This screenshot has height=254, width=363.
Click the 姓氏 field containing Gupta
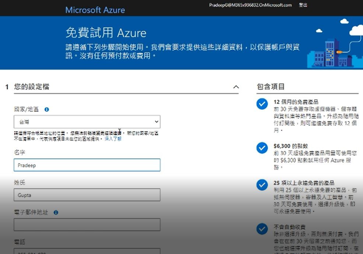(x=87, y=195)
